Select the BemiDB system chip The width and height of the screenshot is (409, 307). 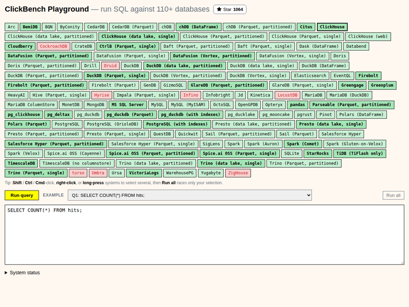pos(30,27)
